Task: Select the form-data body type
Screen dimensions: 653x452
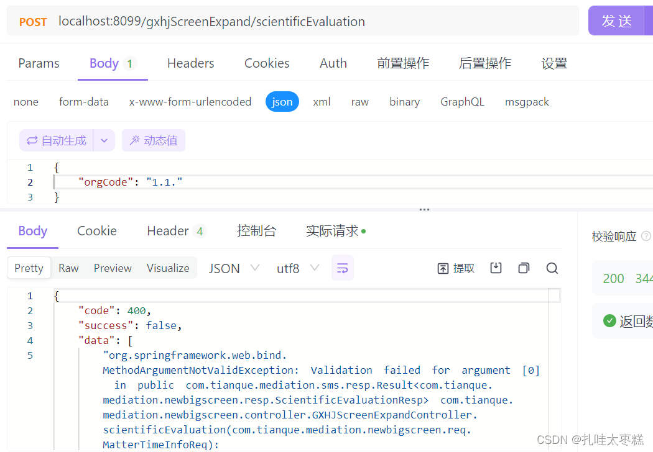Action: [83, 101]
